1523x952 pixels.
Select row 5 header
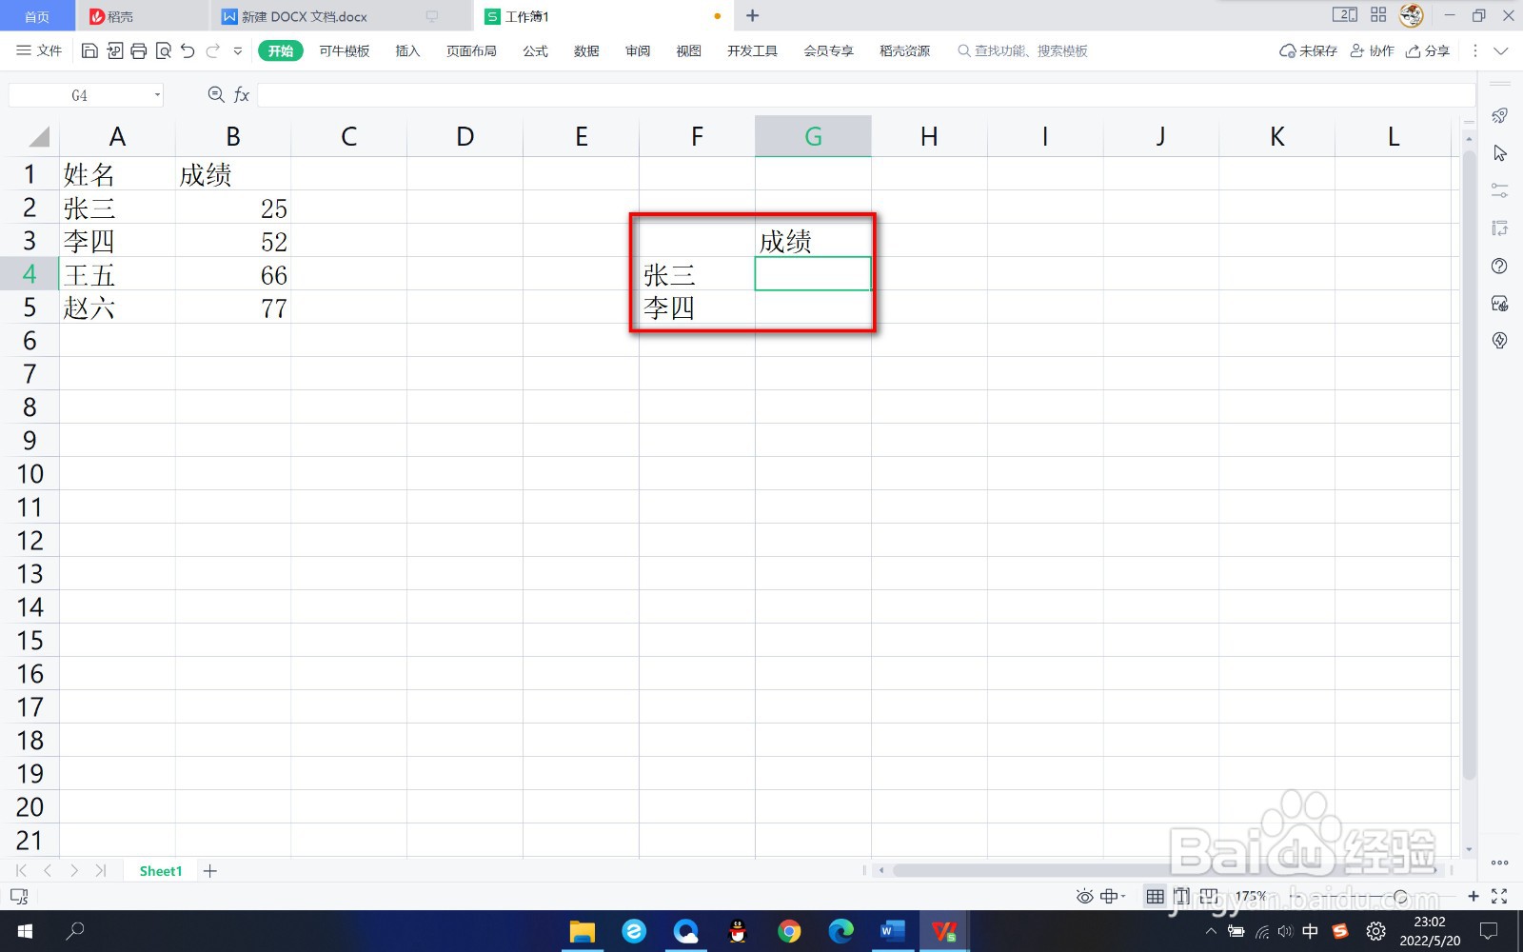click(x=30, y=307)
